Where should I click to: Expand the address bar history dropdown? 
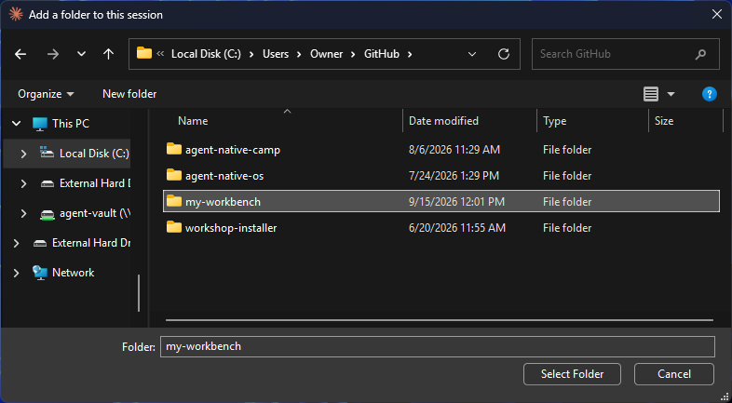pos(472,54)
